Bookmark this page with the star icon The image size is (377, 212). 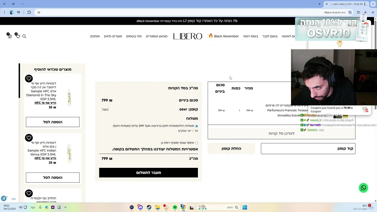[x=39, y=12]
